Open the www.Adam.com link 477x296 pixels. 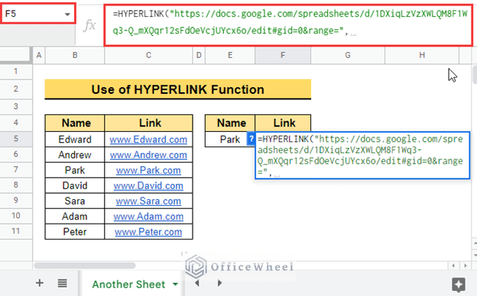click(148, 217)
